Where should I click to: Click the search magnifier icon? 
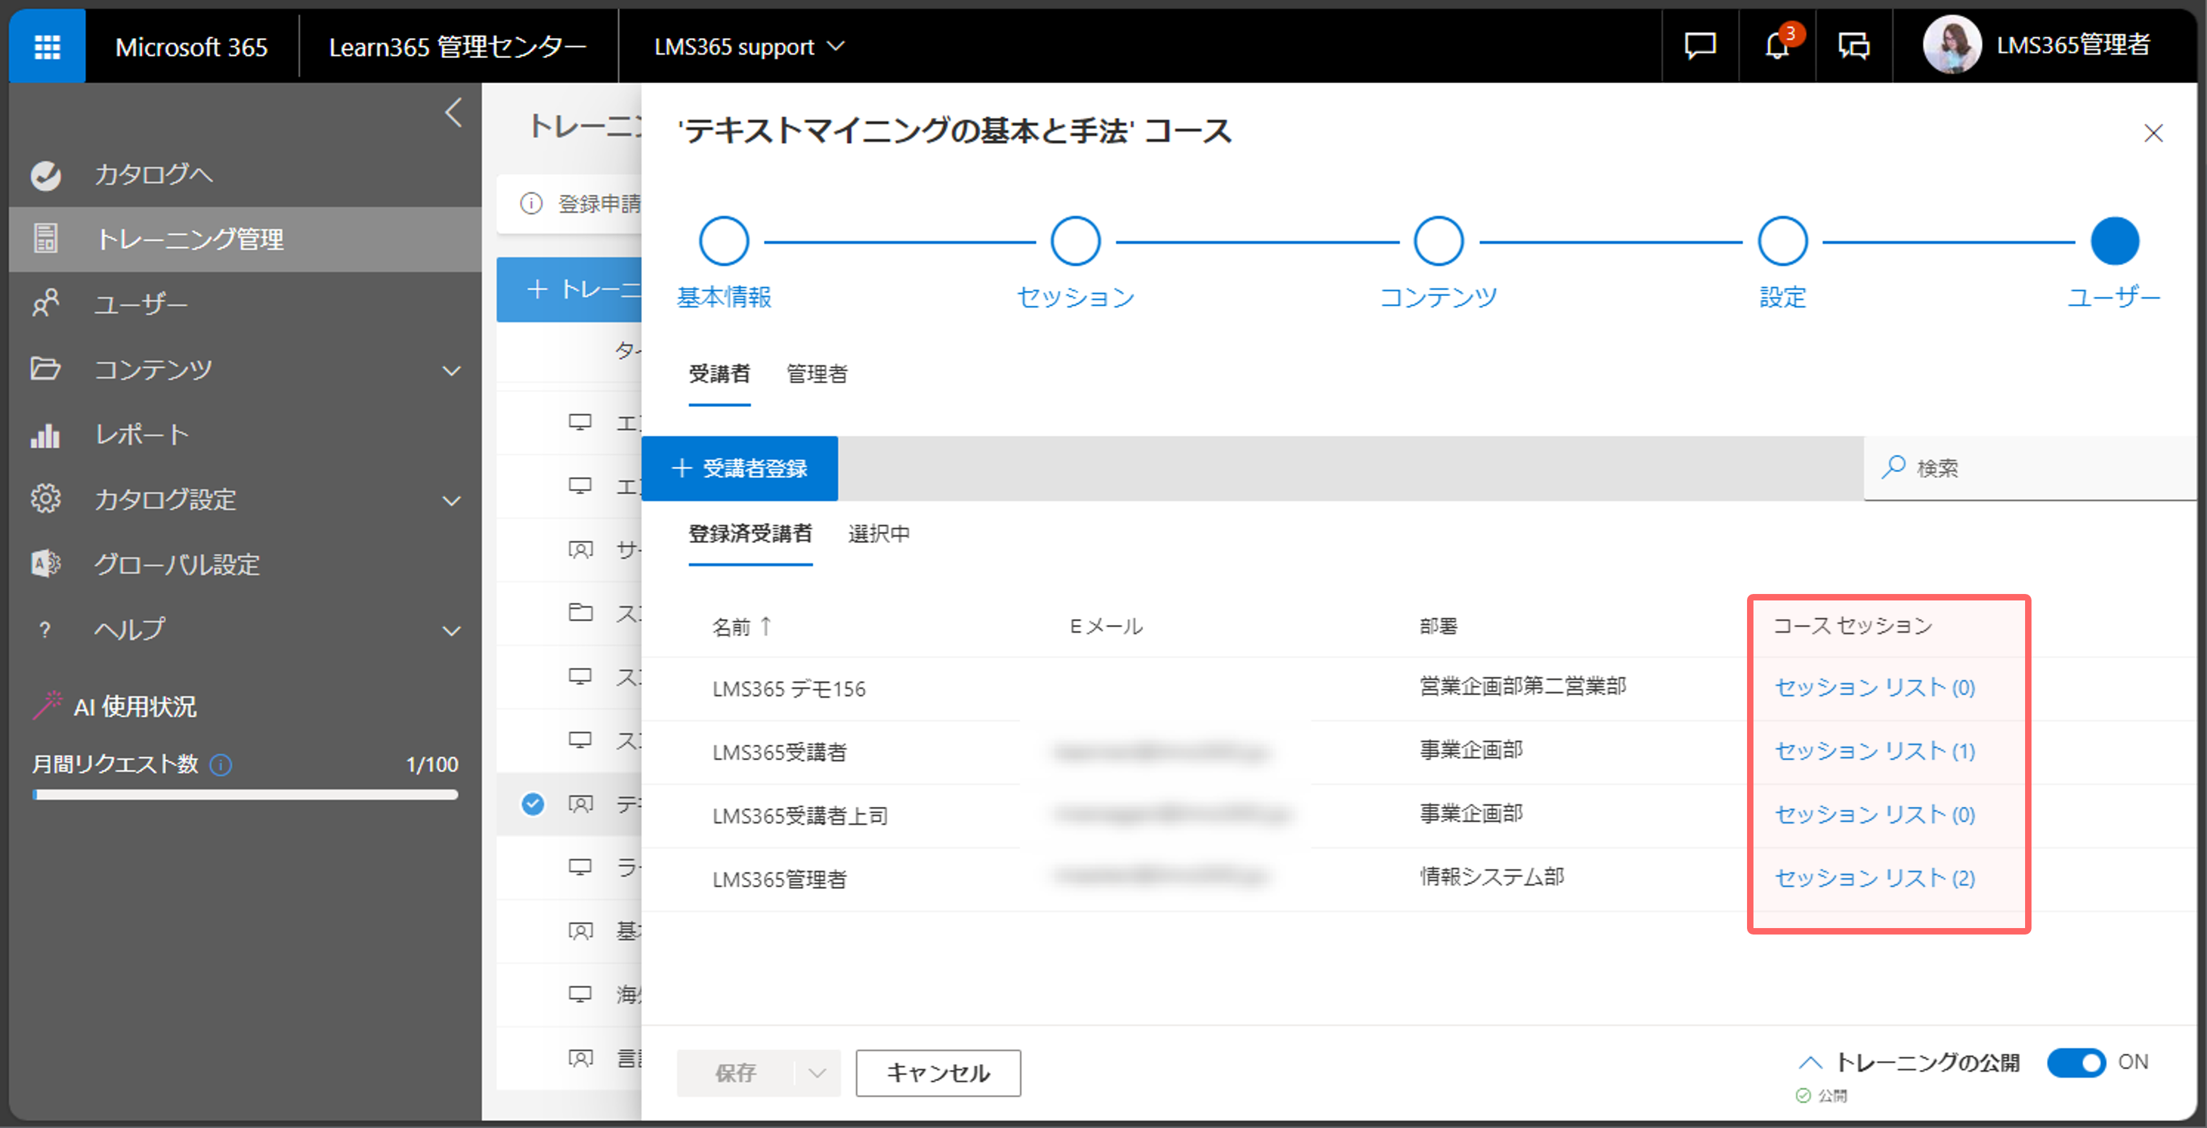coord(1893,468)
